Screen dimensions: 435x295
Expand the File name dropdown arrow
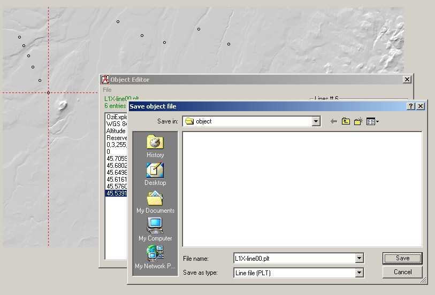[x=360, y=259]
